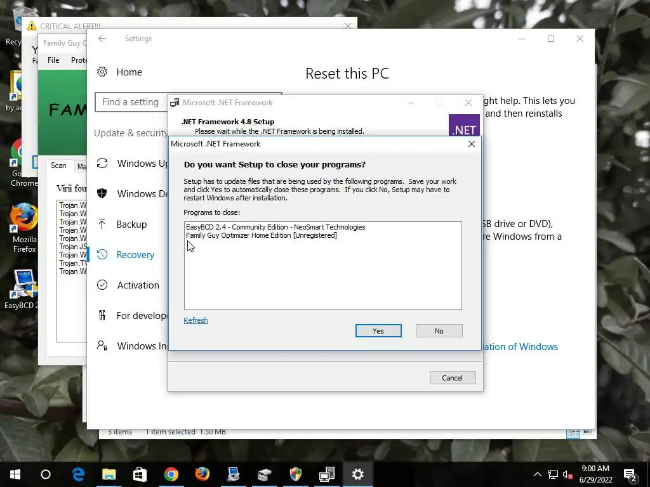Screen dimensions: 650x487
Task: Open Mozilla Firefox desktop shortcut
Action: pyautogui.click(x=24, y=228)
